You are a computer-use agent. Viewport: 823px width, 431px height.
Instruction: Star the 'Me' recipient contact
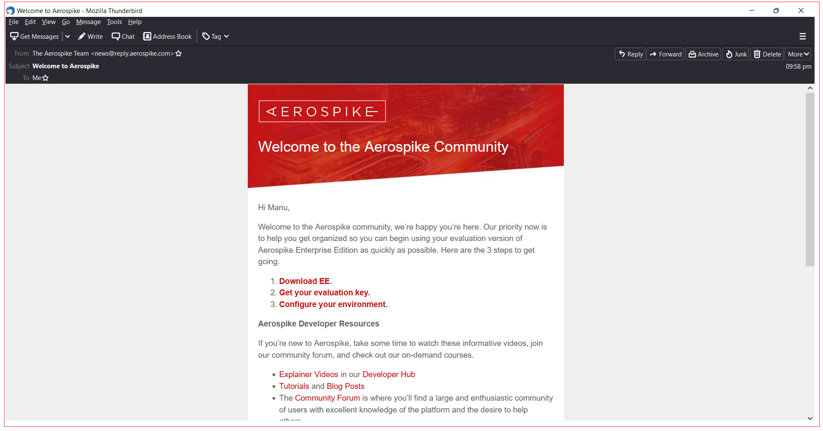[46, 78]
